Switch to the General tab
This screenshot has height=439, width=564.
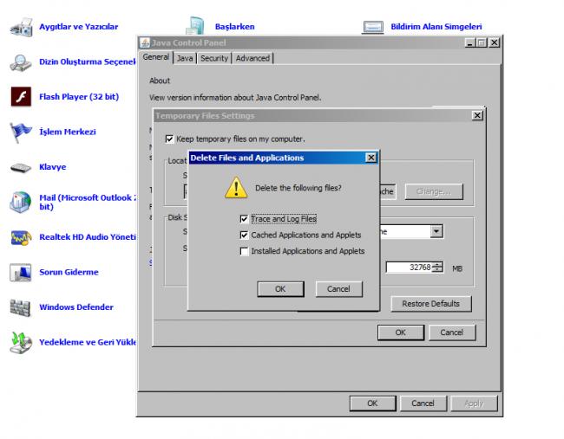155,57
